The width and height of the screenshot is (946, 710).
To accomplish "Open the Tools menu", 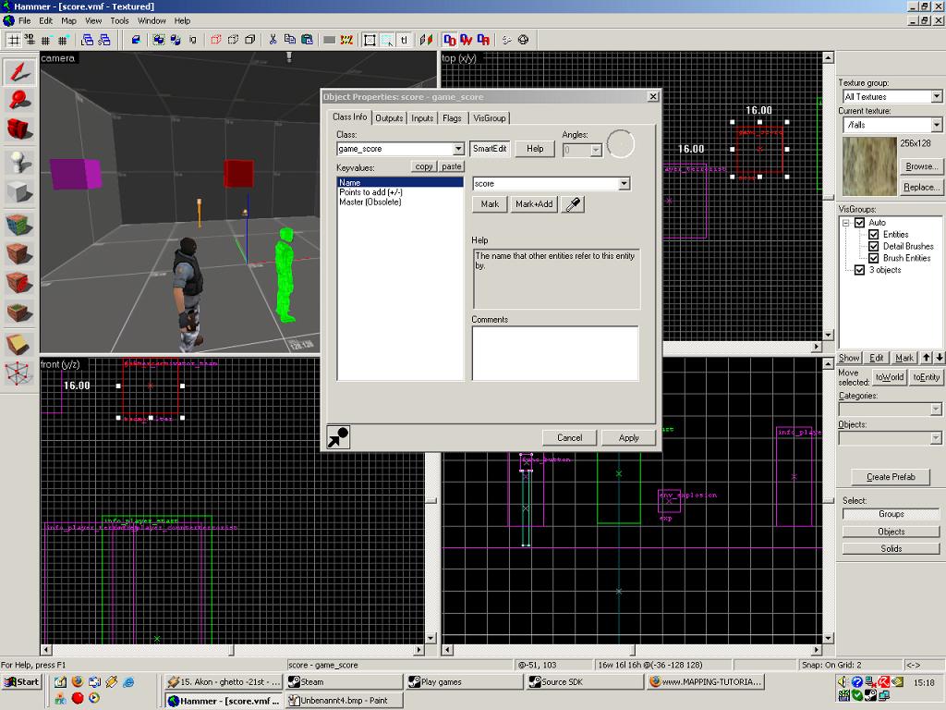I will 119,20.
